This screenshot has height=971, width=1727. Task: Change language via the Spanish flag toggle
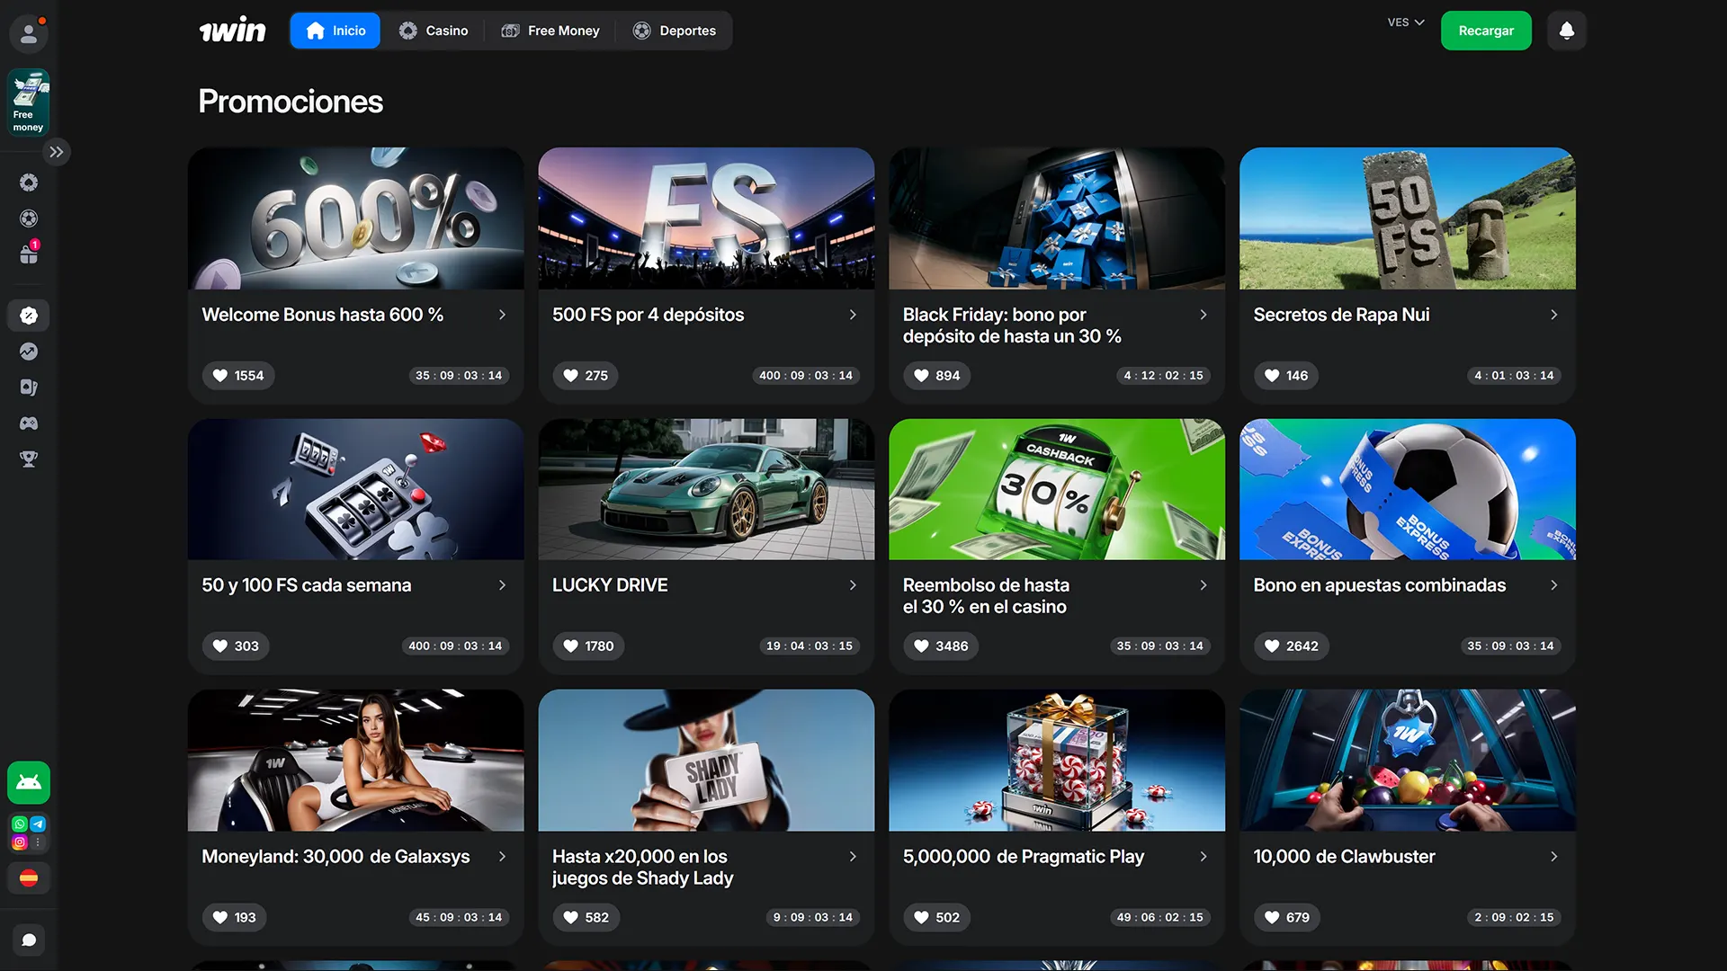coord(29,878)
